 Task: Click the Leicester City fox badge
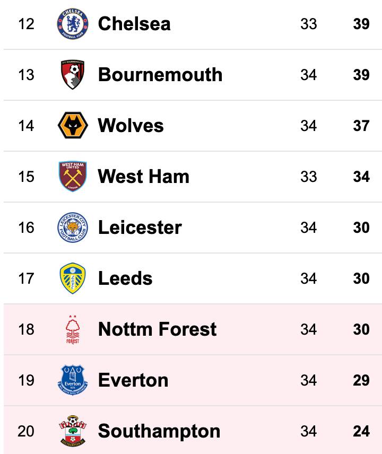click(x=73, y=228)
